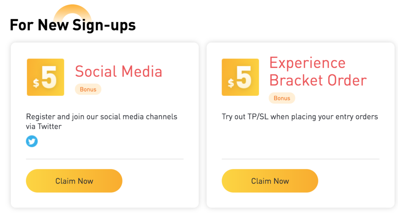The height and width of the screenshot is (216, 398).
Task: Click the 'Register and join our social media' text
Action: pyautogui.click(x=101, y=117)
